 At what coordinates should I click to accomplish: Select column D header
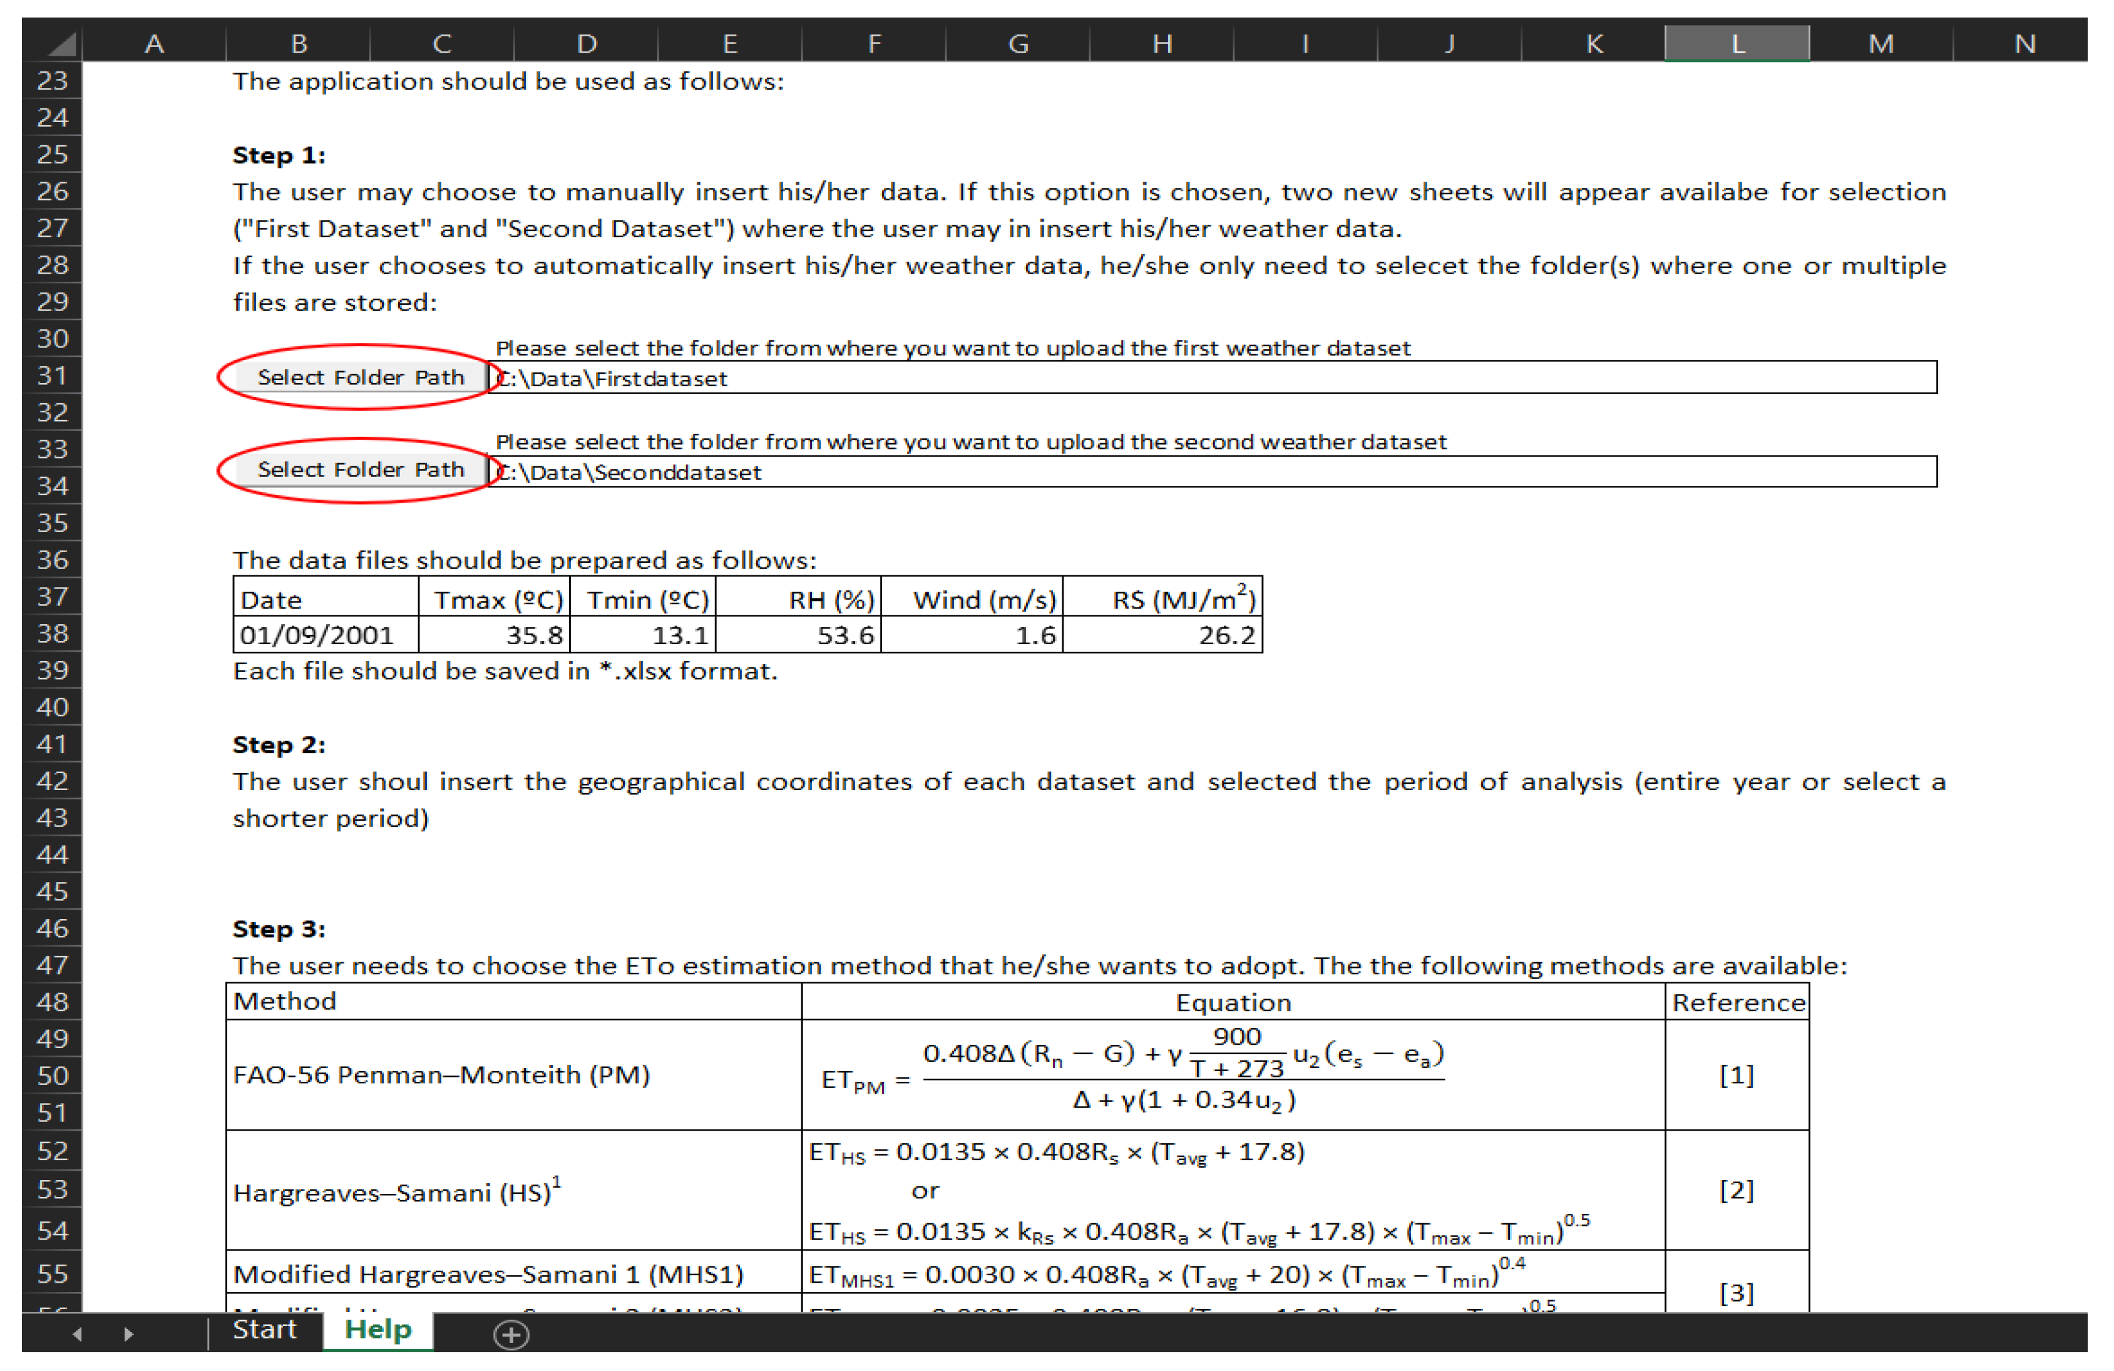pyautogui.click(x=586, y=43)
